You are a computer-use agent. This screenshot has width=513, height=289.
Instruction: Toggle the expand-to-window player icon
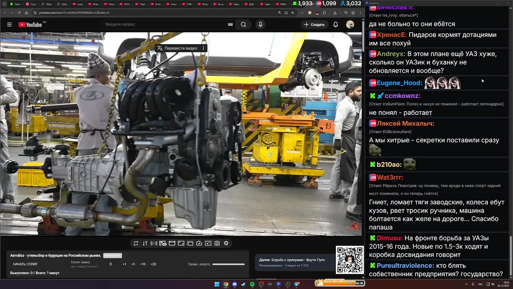(x=181, y=243)
